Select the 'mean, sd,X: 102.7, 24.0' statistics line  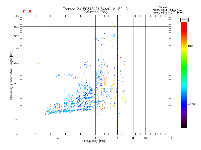click(x=167, y=12)
